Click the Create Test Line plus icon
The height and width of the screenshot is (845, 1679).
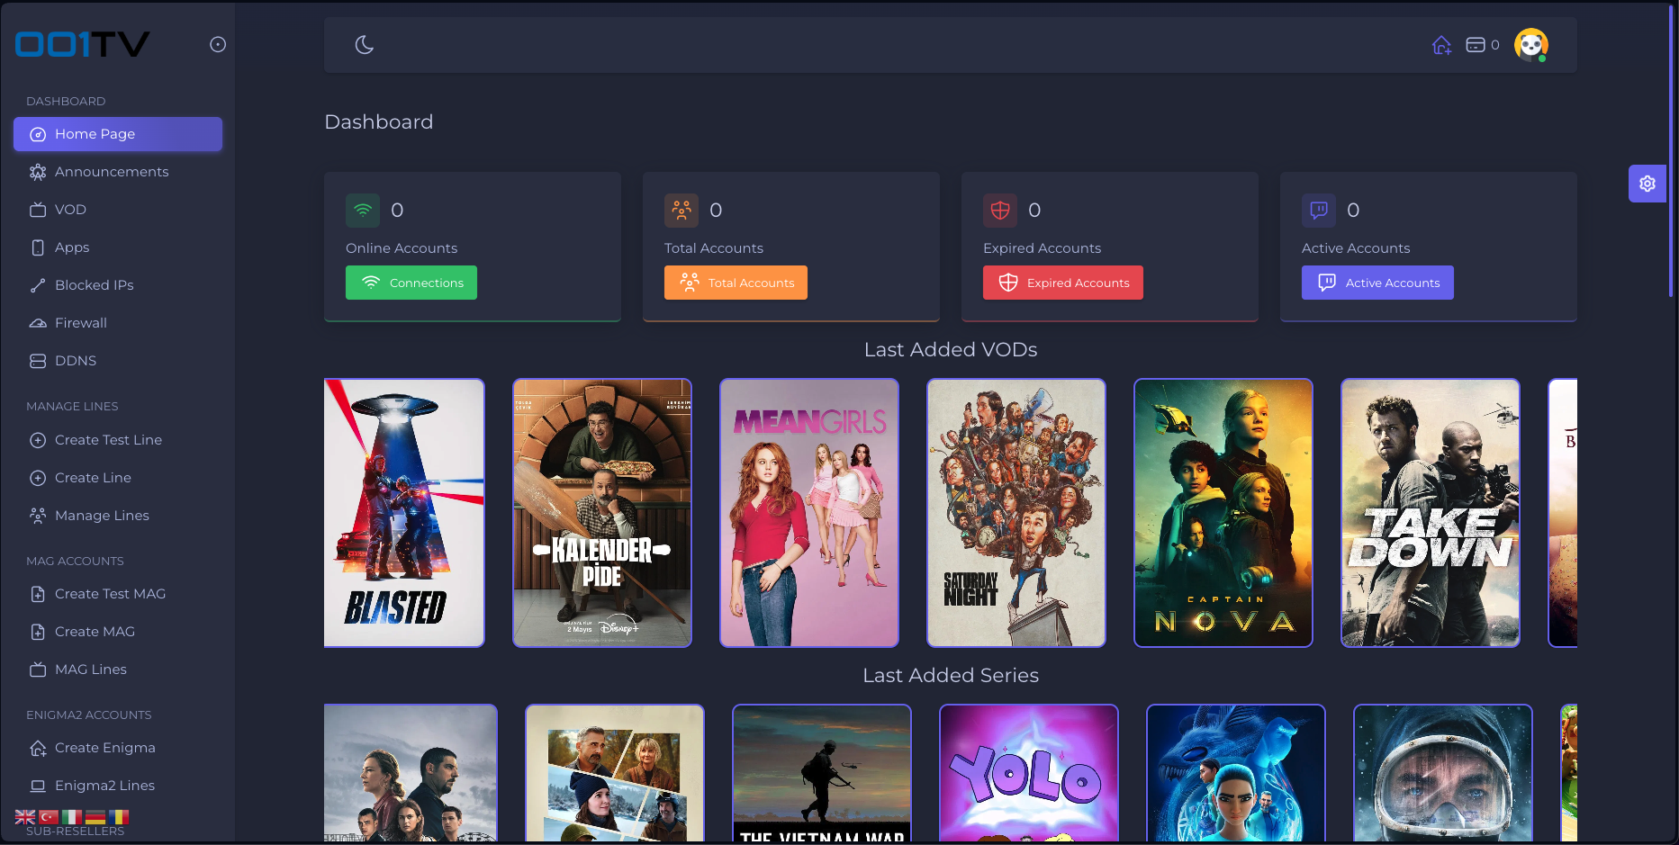[38, 440]
